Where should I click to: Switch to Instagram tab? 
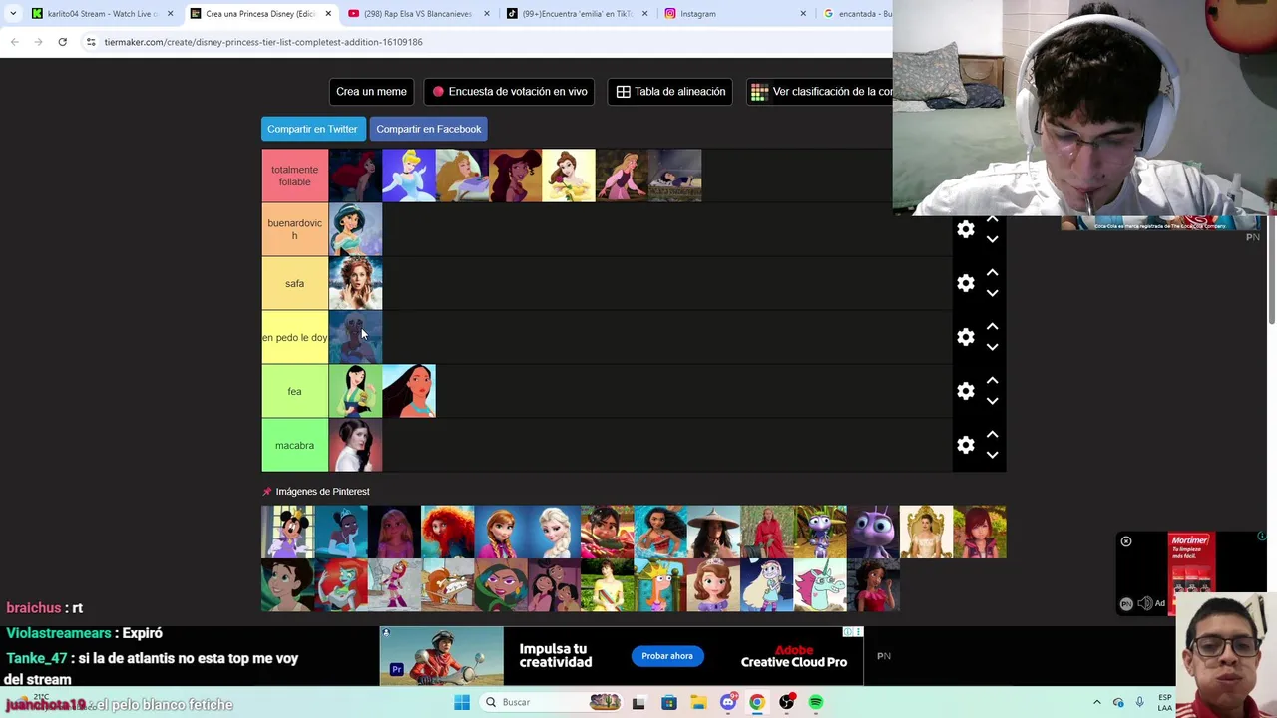(733, 14)
